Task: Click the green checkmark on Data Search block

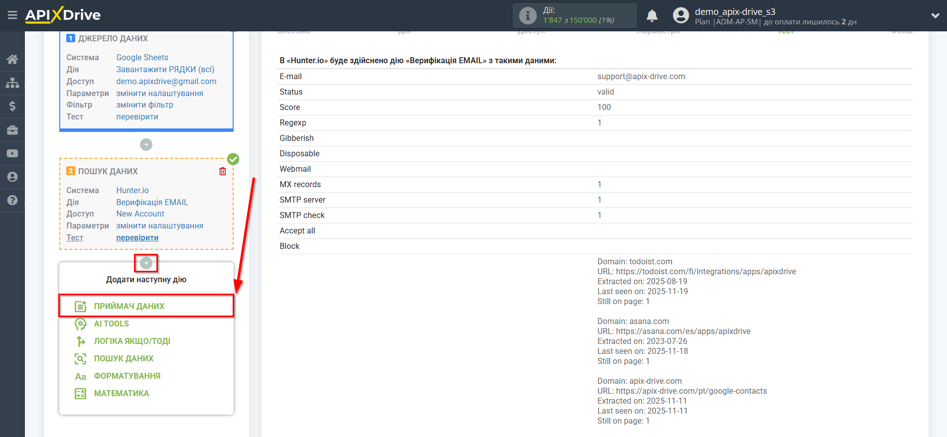Action: point(233,159)
